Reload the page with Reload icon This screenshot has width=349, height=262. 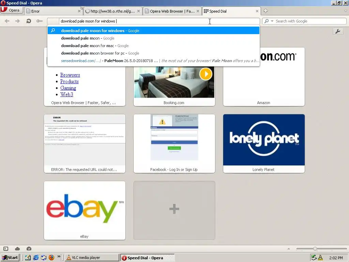pyautogui.click(x=29, y=21)
